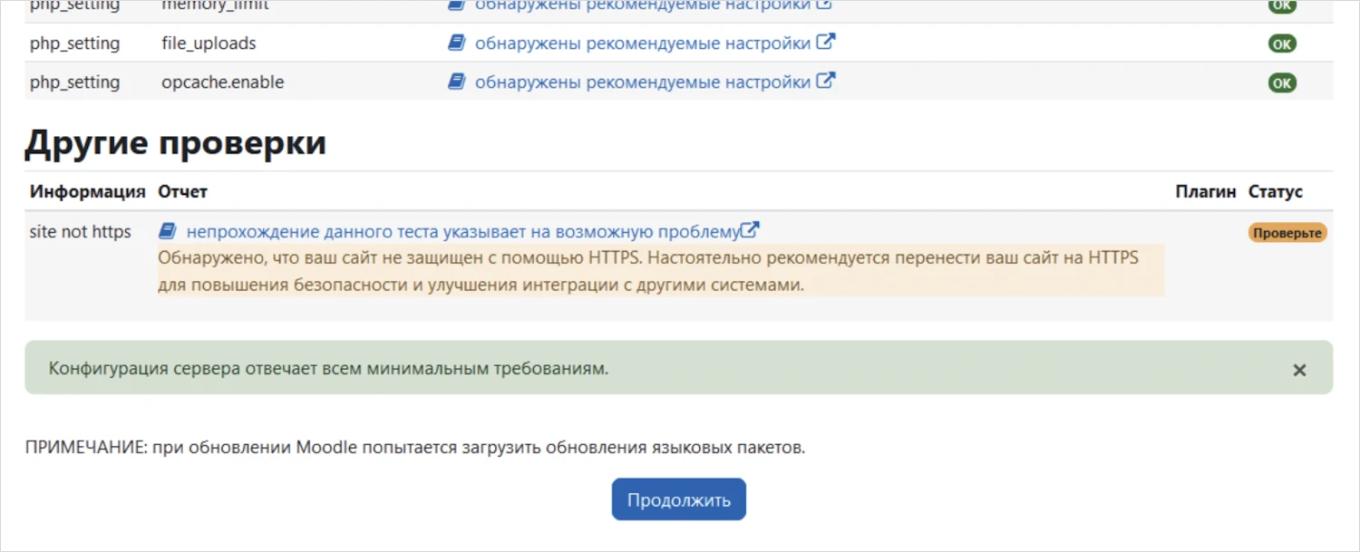Viewport: 1360px width, 552px height.
Task: Select the Плагин column header
Action: (x=1205, y=191)
